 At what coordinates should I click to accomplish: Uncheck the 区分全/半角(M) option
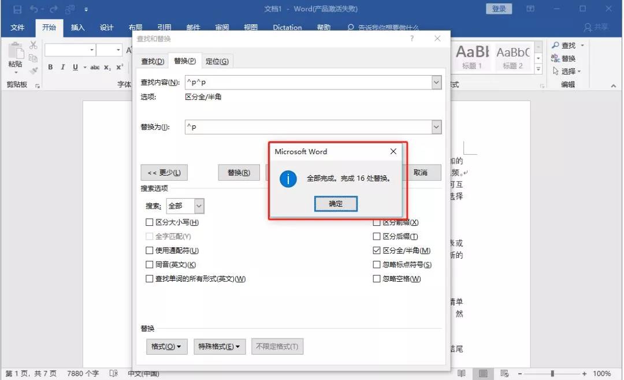377,251
